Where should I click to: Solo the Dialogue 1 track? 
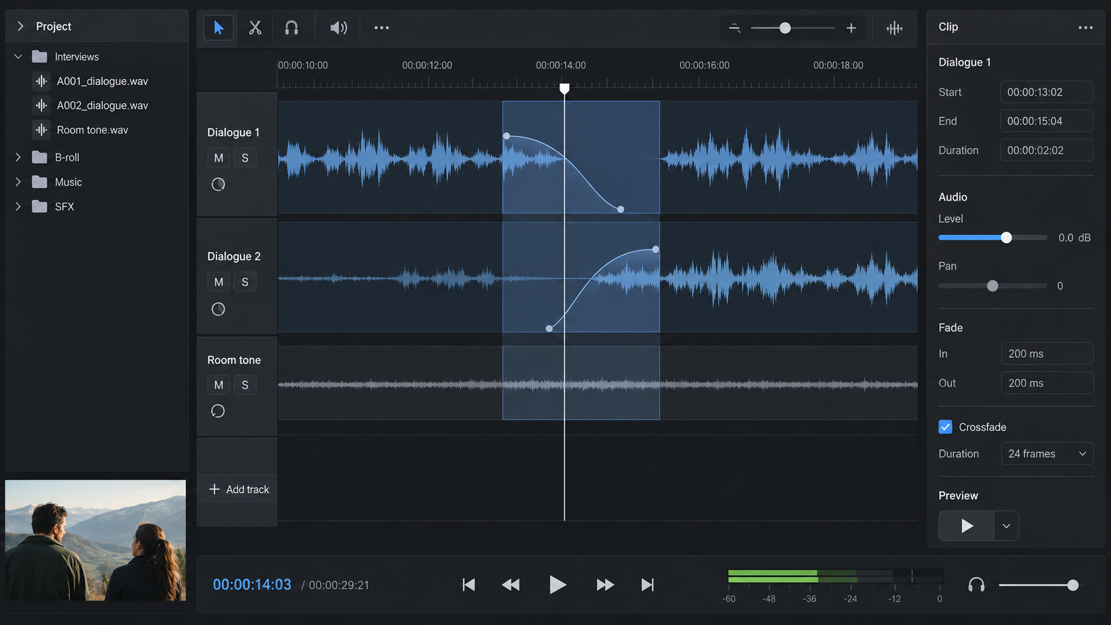tap(245, 158)
